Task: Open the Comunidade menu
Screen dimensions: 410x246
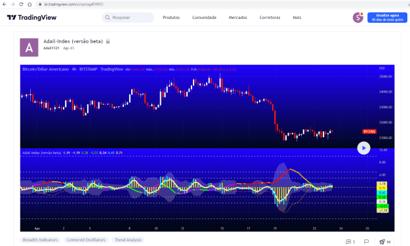Action: click(204, 18)
